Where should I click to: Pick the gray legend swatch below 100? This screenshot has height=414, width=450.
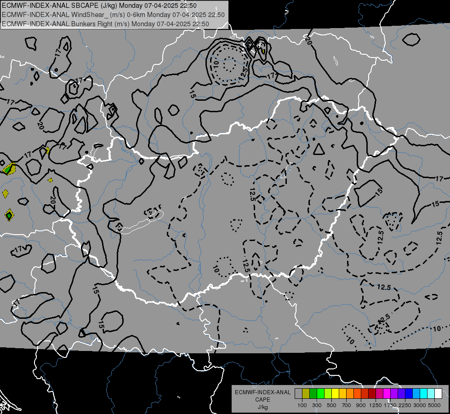tap(298, 394)
